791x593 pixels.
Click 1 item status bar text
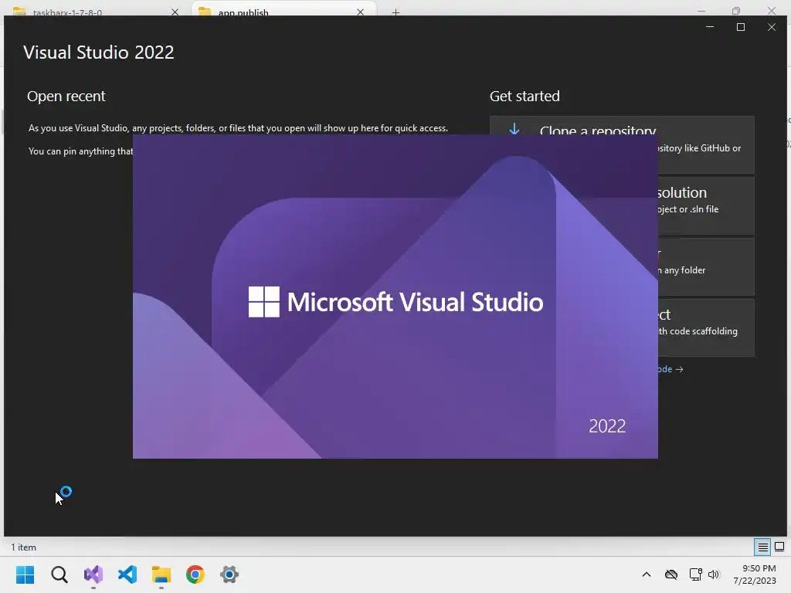(24, 547)
